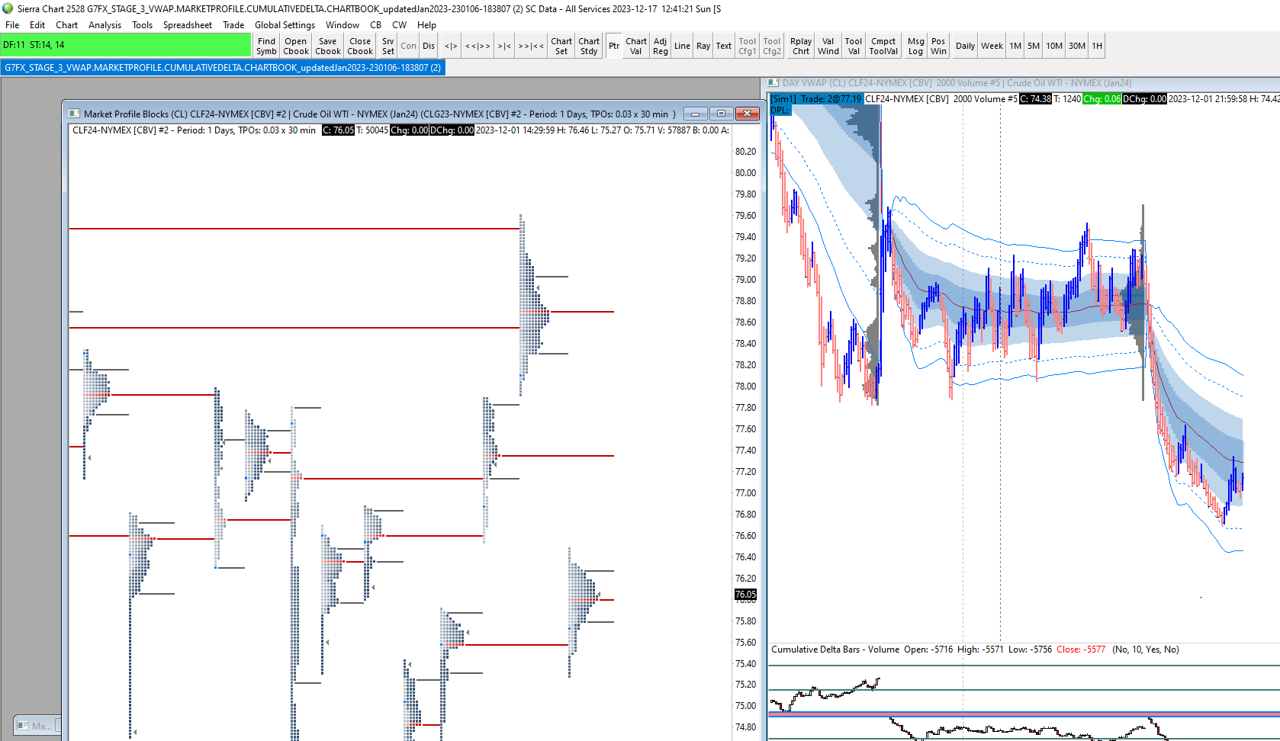Click the 80.00 price scale label
Screen dimensions: 1280x741
coord(745,173)
